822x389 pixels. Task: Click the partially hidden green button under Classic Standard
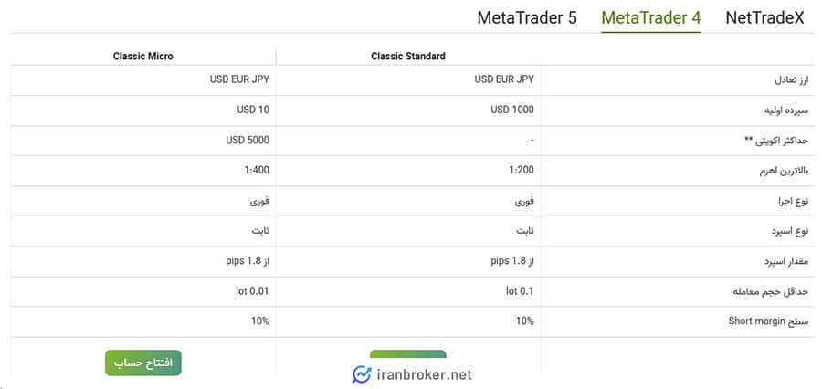(x=407, y=354)
